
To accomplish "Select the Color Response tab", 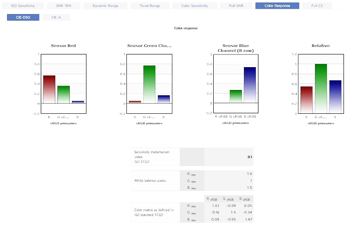I will click(277, 6).
